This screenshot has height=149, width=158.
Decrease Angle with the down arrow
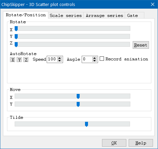pos(95,61)
